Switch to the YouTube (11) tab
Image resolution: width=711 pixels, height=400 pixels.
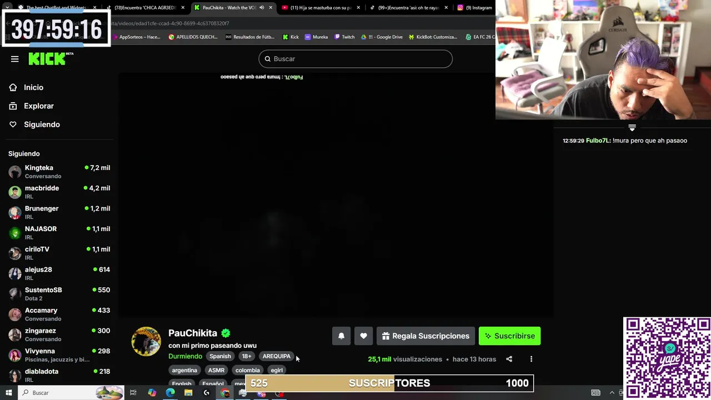(x=321, y=8)
